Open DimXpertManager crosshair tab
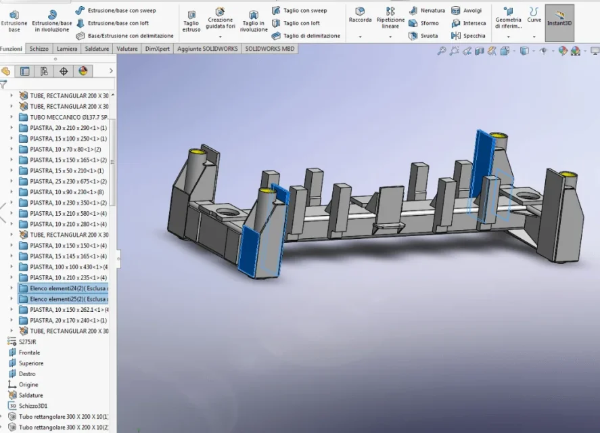The width and height of the screenshot is (600, 433). click(x=64, y=71)
